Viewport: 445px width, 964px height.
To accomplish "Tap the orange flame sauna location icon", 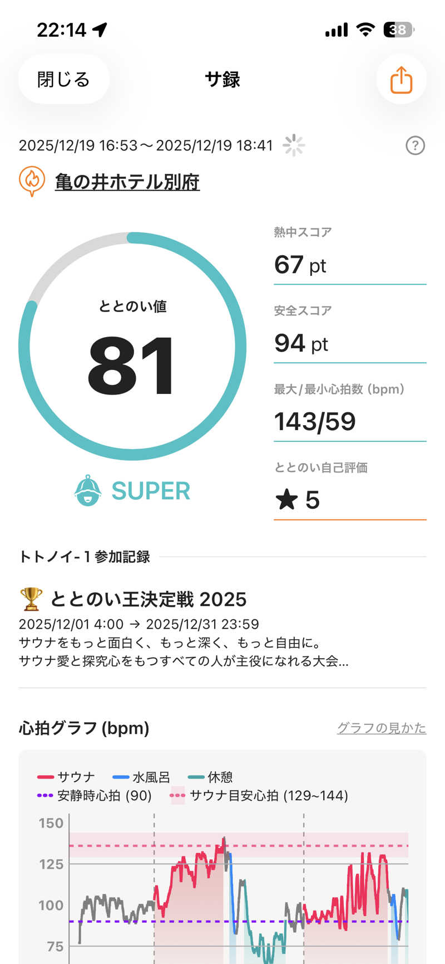I will [32, 181].
